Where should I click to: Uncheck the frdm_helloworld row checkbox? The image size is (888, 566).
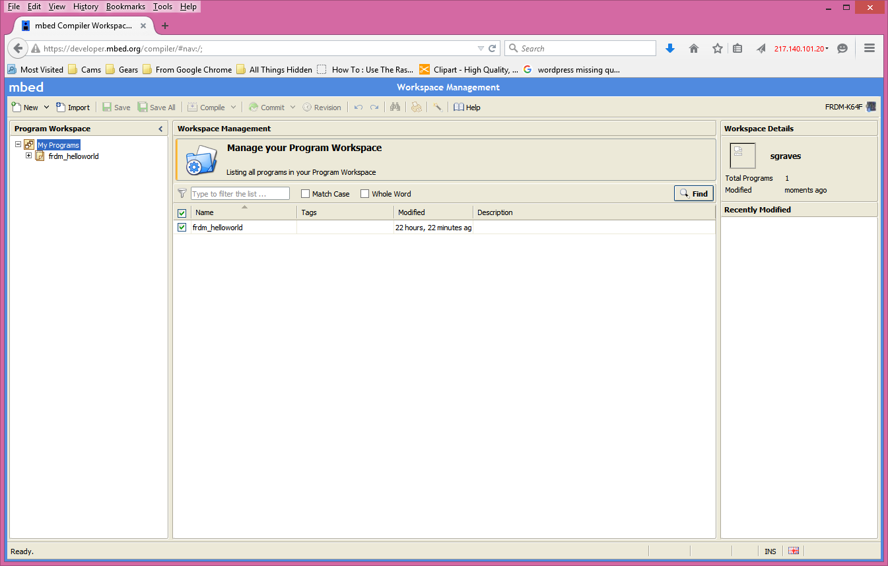pyautogui.click(x=182, y=227)
